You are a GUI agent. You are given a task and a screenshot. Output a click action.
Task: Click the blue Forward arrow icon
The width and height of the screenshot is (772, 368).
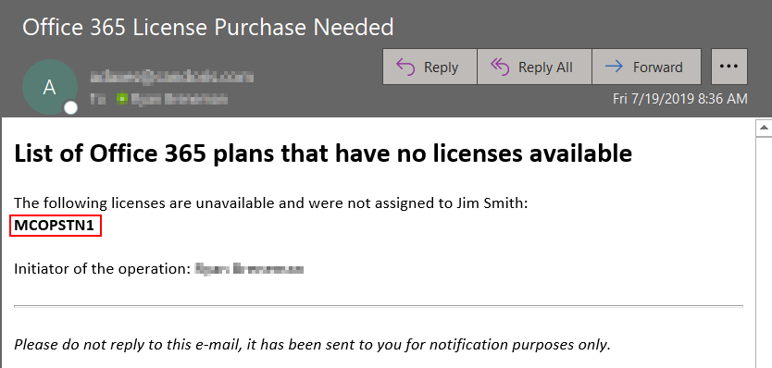click(614, 66)
